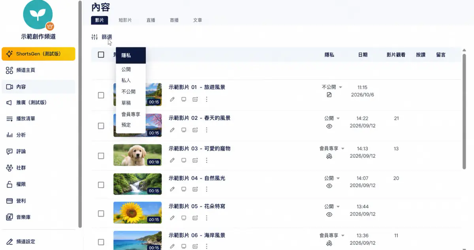Check the box for 示範影片 05
The width and height of the screenshot is (474, 250).
101,214
